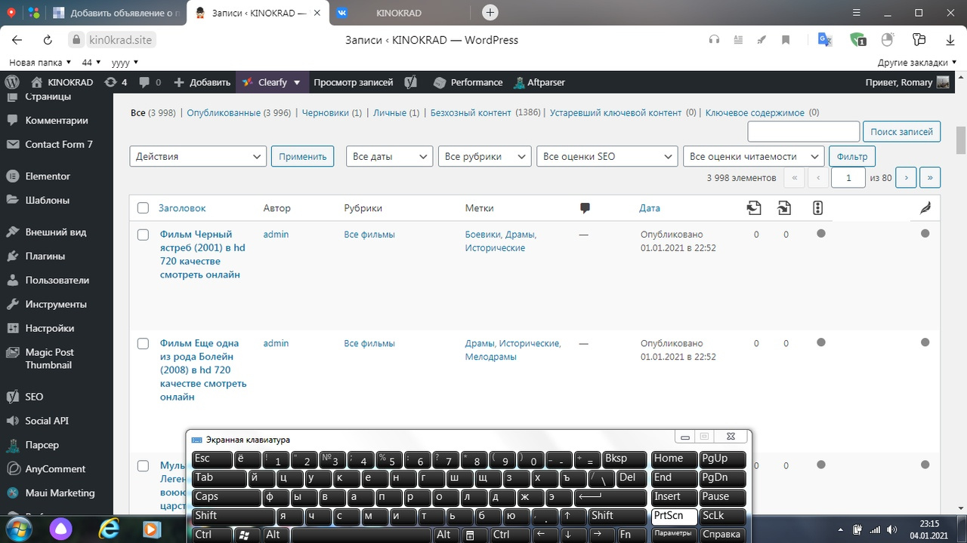Click Просмотр записей in admin bar
Viewport: 967px width, 543px height.
pyautogui.click(x=354, y=82)
